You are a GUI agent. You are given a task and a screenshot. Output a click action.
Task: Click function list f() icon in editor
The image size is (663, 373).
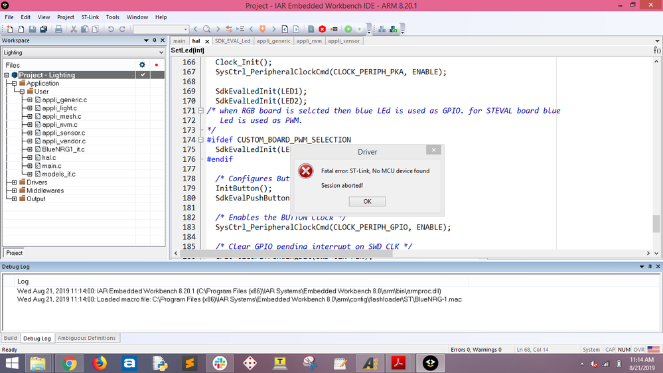(x=657, y=50)
